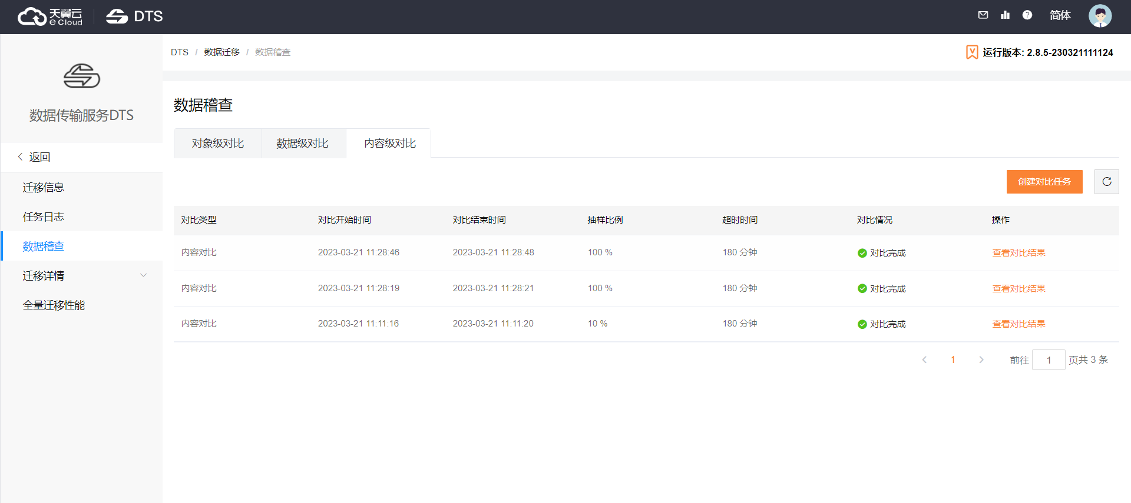Go to next page with pagination arrow
1131x503 pixels.
[x=981, y=360]
